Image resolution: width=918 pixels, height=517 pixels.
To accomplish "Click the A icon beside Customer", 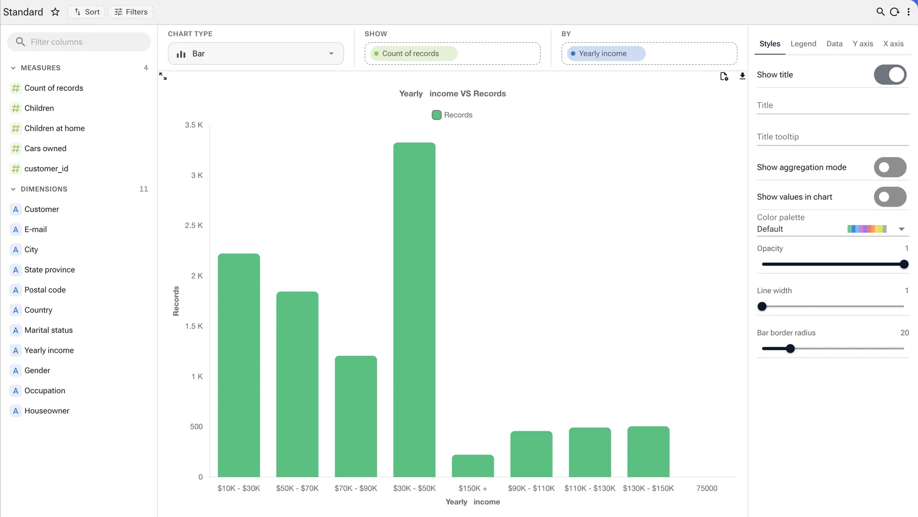I will tap(15, 209).
